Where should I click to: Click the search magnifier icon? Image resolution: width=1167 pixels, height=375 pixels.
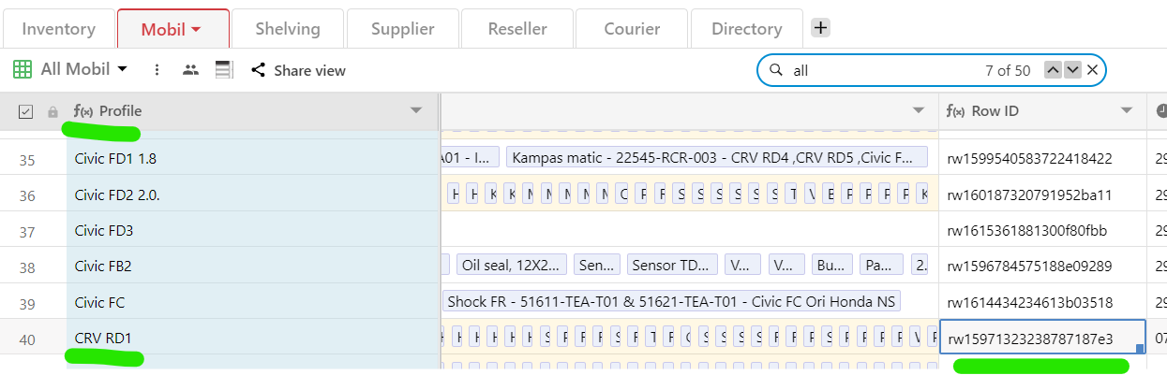(775, 70)
